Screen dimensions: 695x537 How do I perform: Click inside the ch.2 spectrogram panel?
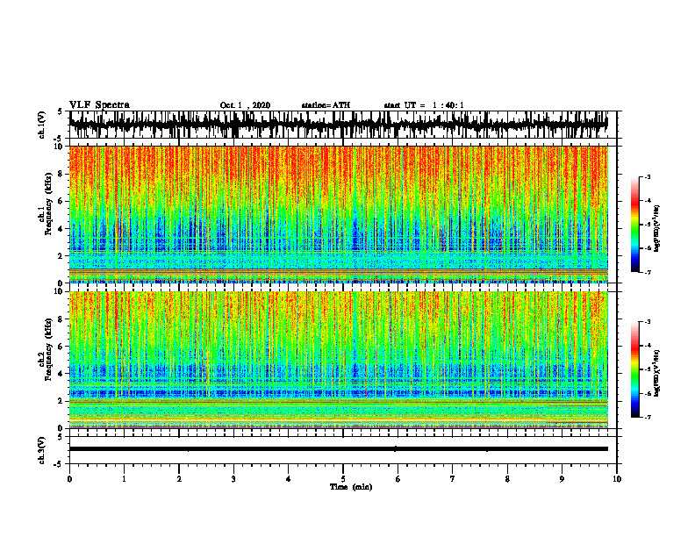(x=338, y=360)
